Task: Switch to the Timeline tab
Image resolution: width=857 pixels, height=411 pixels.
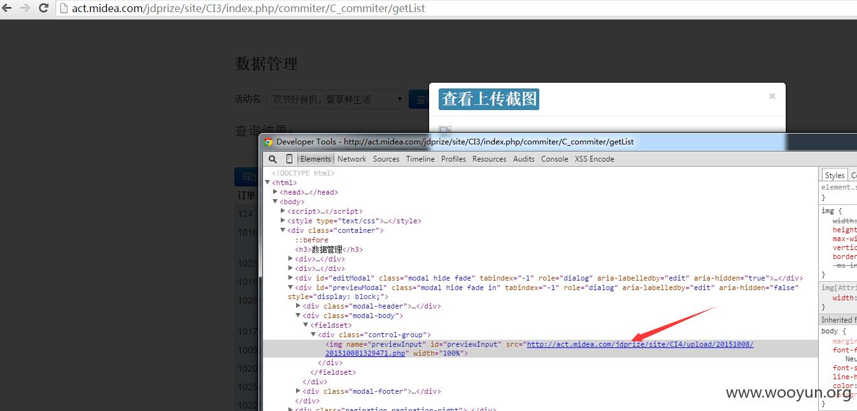Action: coord(420,159)
